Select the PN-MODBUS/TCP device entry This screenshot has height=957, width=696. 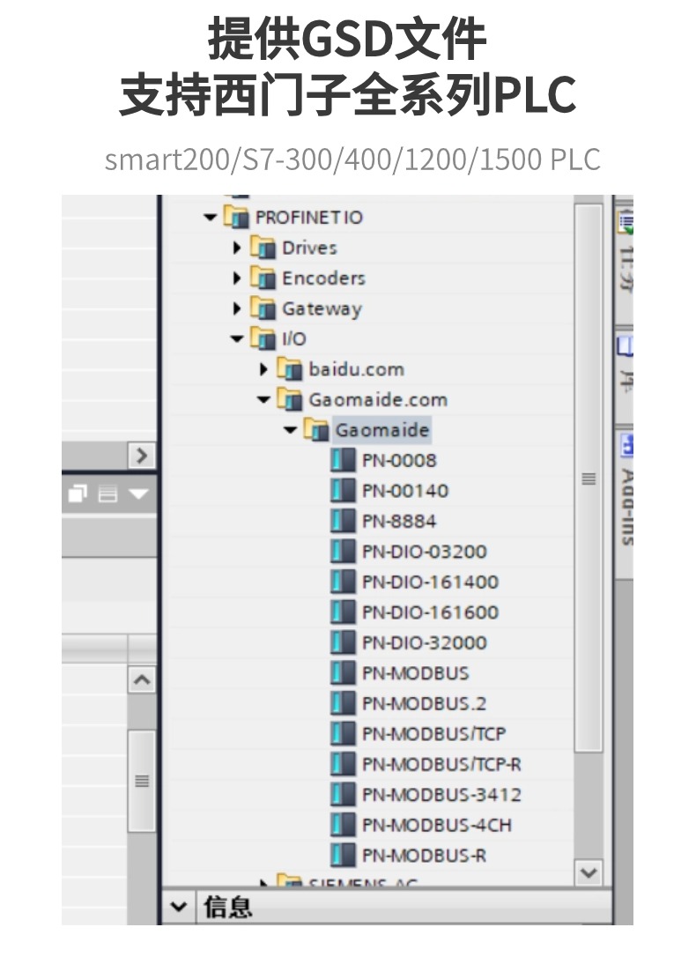click(x=434, y=734)
